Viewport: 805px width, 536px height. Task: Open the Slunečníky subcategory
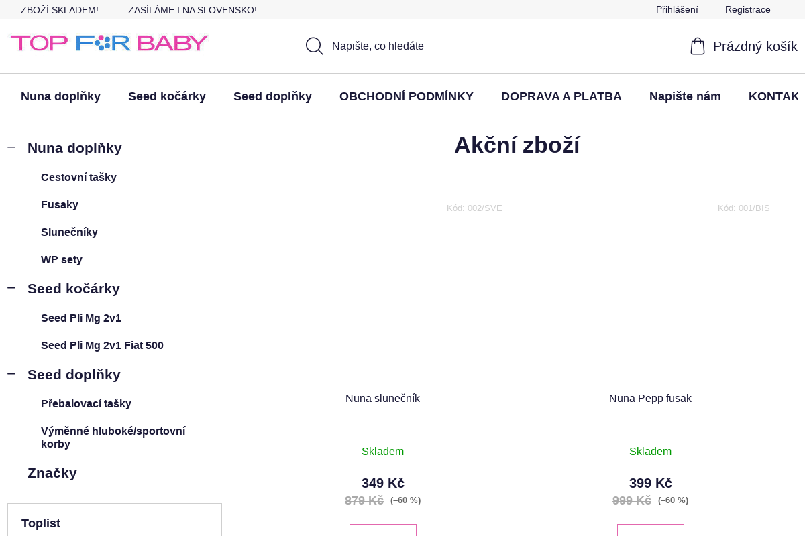click(x=69, y=232)
